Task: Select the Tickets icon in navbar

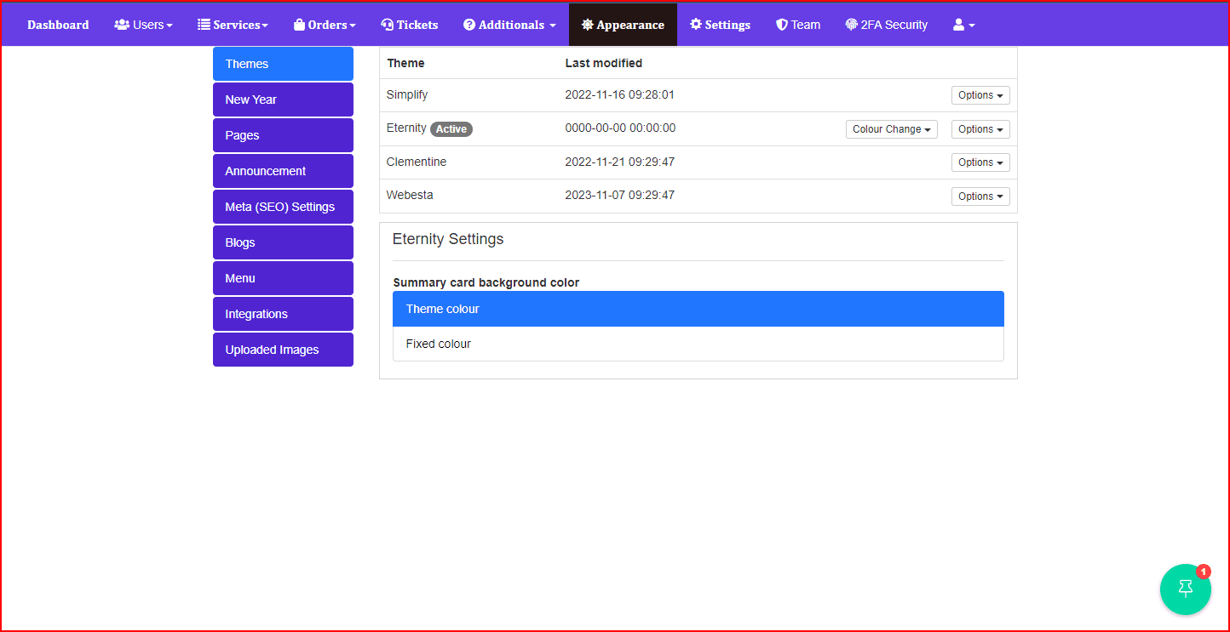Action: 387,24
